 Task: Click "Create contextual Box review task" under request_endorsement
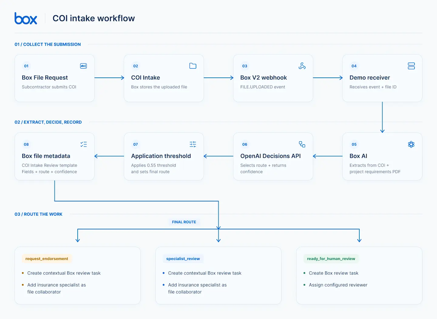64,273
